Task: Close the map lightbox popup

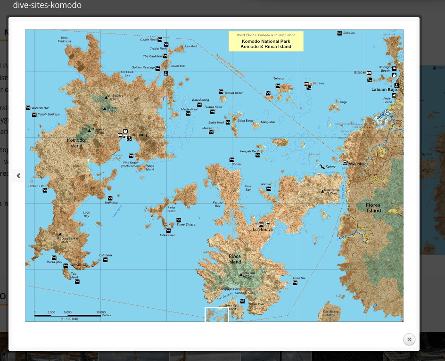Action: coord(409,339)
